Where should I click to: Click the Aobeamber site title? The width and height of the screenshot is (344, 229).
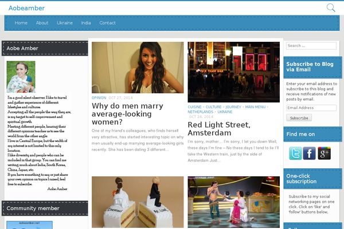point(26,8)
